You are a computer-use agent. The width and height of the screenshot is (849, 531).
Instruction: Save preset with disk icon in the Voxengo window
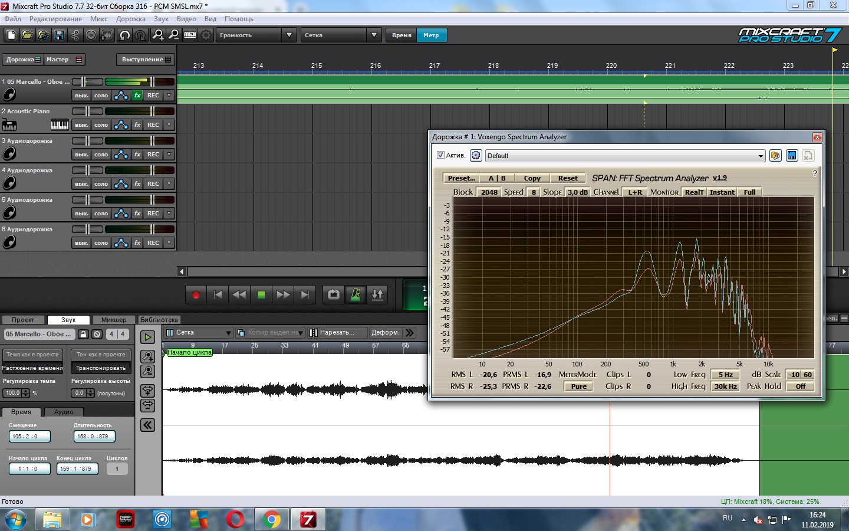tap(792, 155)
